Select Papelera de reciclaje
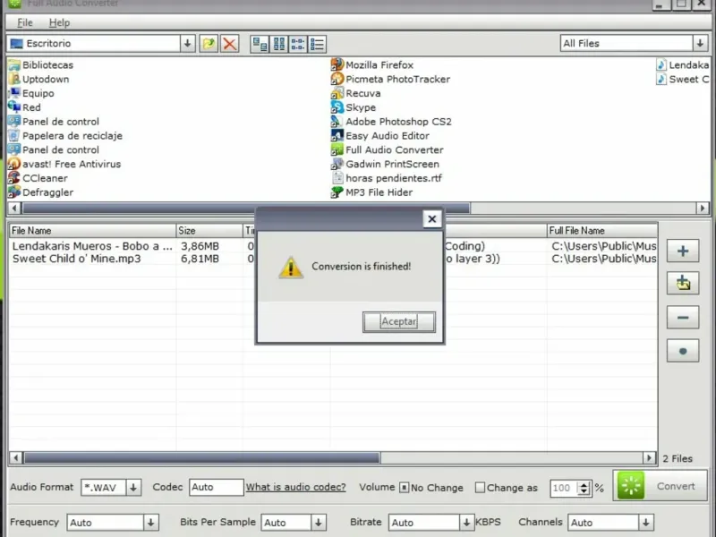This screenshot has height=537, width=716. (x=65, y=136)
